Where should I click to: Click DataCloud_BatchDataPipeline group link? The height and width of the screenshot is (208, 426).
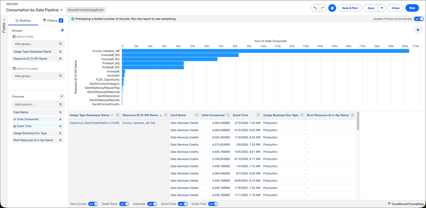(94, 123)
